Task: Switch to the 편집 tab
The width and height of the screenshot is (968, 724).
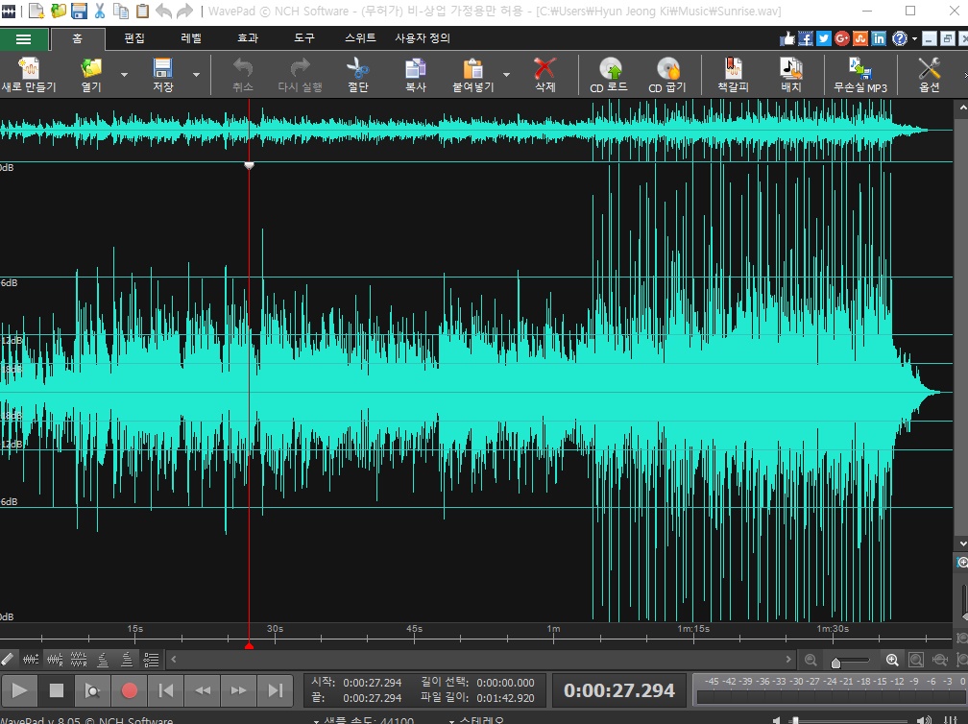Action: pos(134,38)
